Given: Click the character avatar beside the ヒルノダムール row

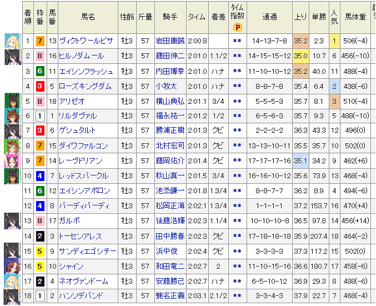Looking at the screenshot, I should (12, 57).
